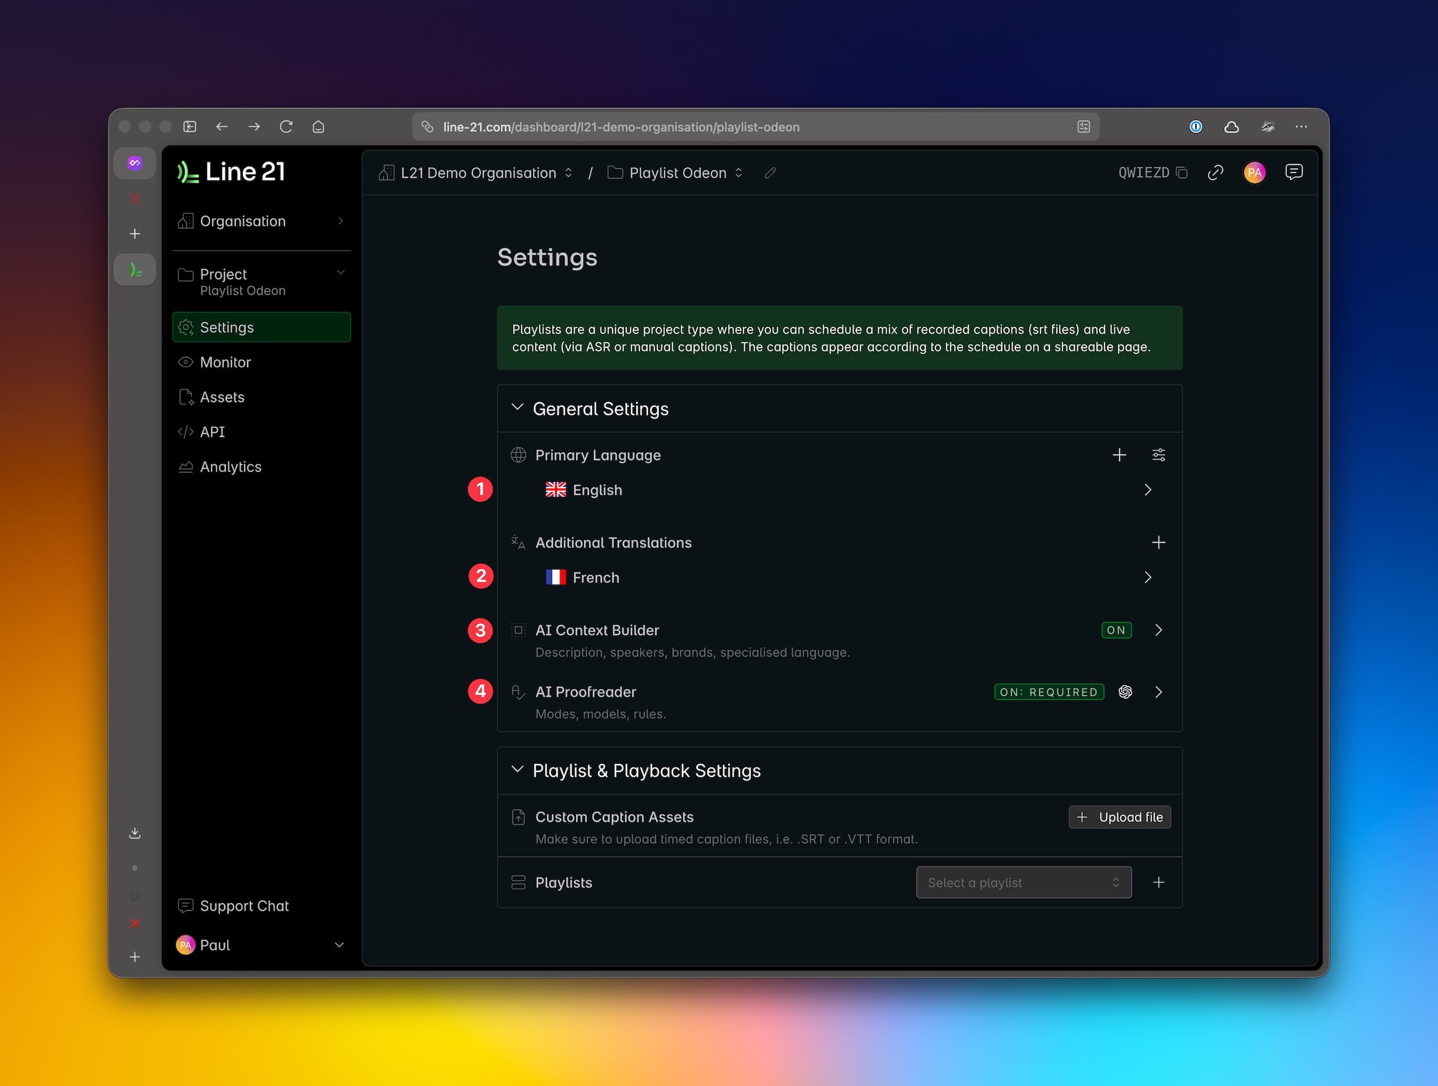Screen dimensions: 1438x1086
Task: Switch to the API section
Action: click(x=212, y=431)
